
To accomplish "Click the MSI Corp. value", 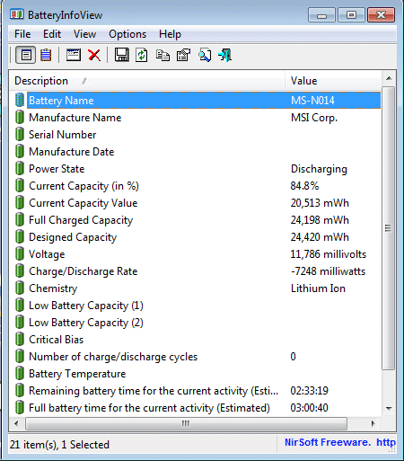I will tap(314, 118).
